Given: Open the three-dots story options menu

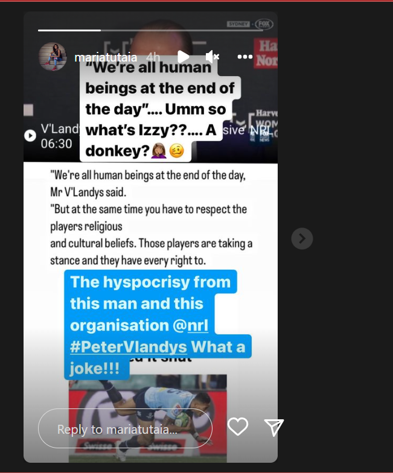Looking at the screenshot, I should [x=245, y=57].
